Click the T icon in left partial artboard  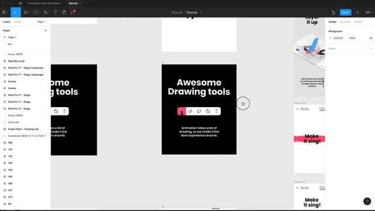64,111
